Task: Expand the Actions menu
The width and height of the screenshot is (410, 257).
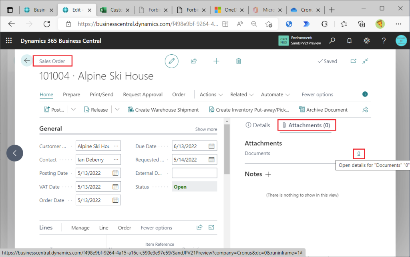Action: 211,95
